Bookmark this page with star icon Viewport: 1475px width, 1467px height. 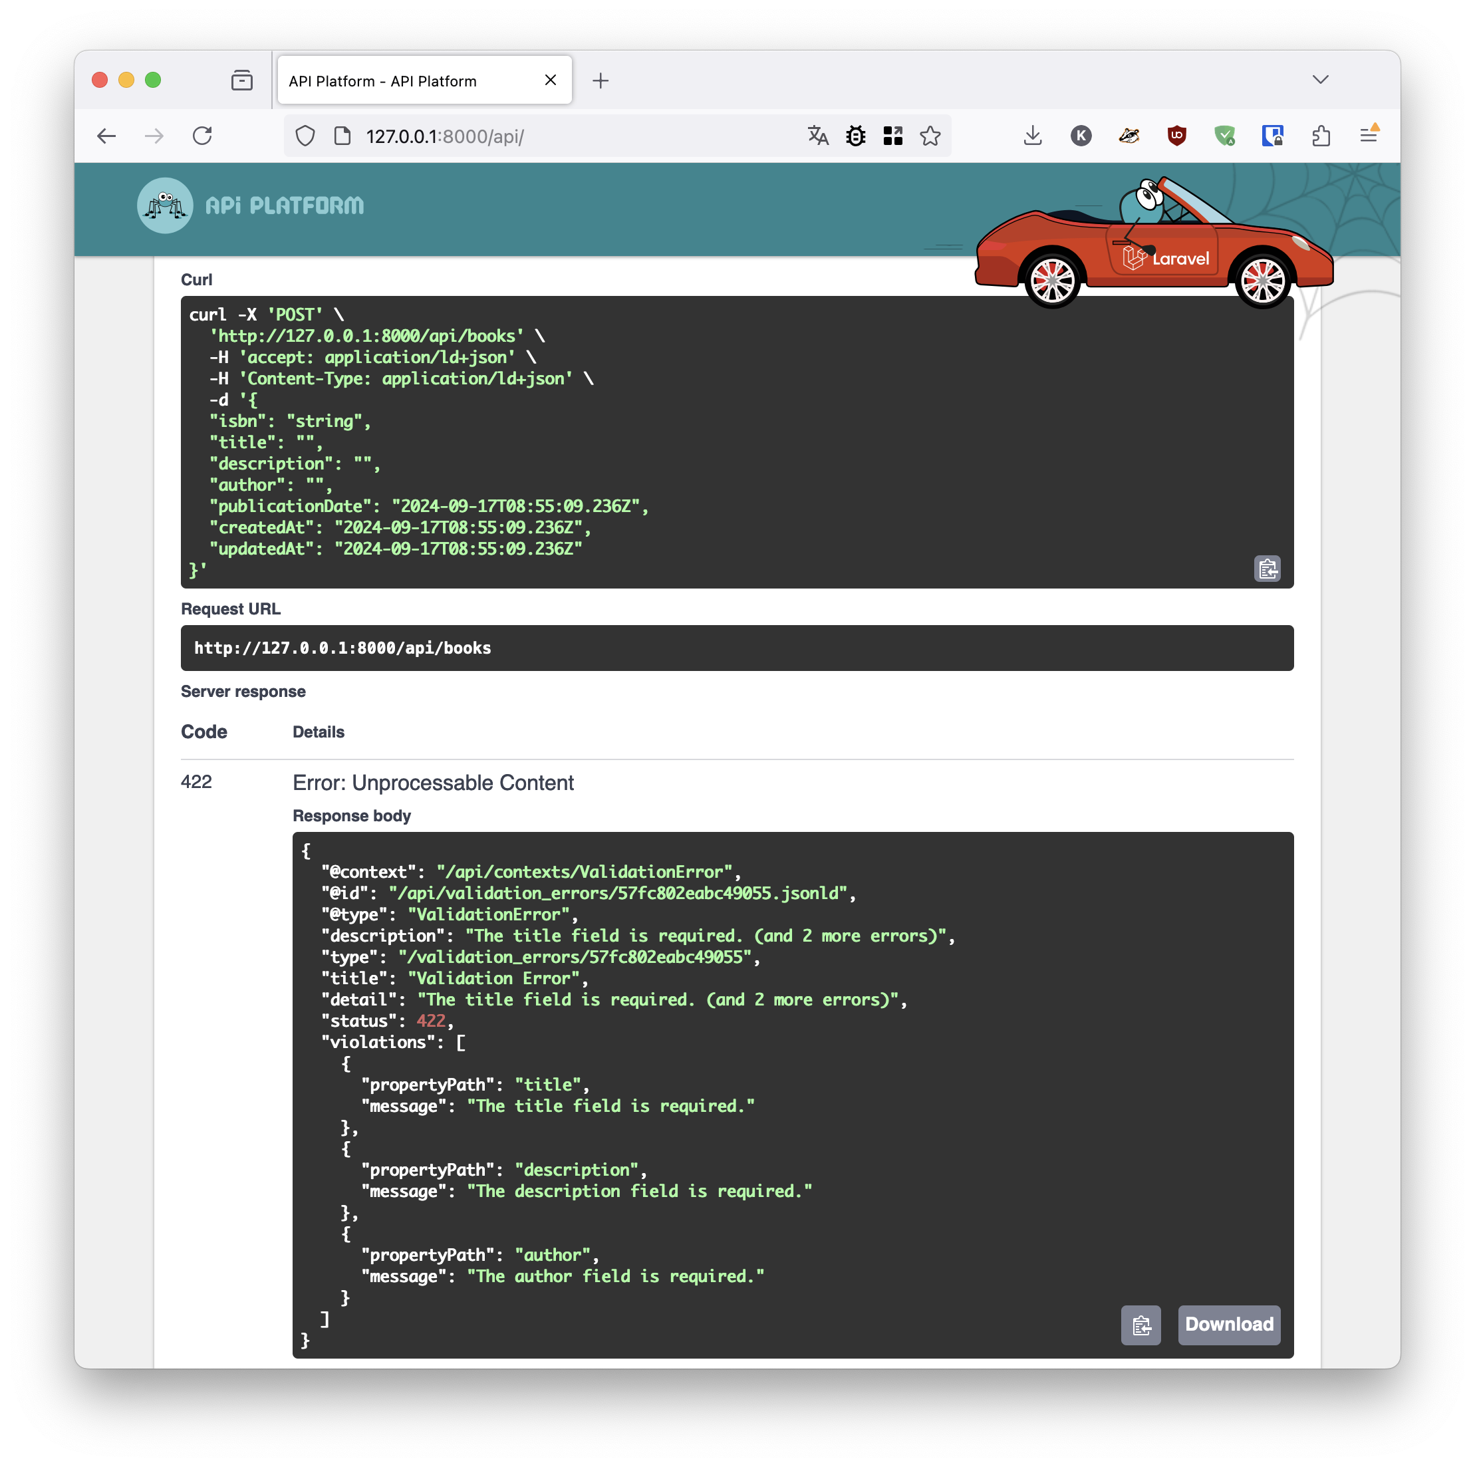coord(929,136)
